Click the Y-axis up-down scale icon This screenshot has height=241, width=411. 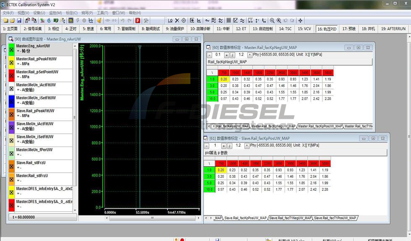(257, 21)
